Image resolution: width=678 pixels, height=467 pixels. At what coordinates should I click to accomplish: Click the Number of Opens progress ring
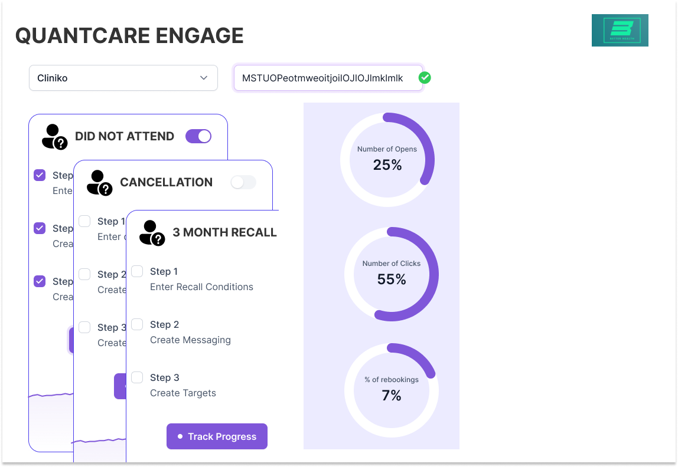point(387,160)
